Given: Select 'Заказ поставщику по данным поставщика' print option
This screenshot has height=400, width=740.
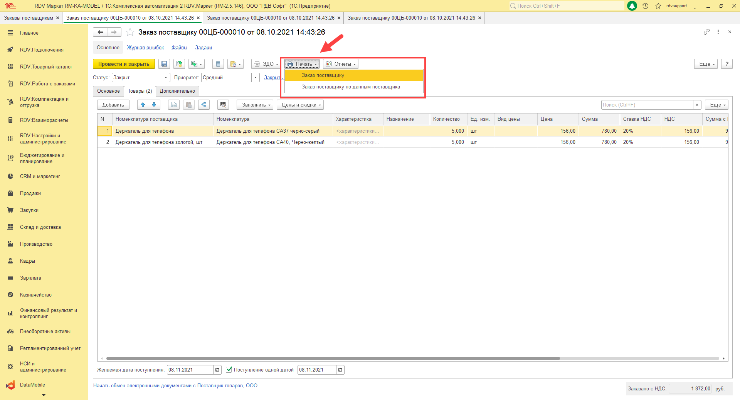Looking at the screenshot, I should 351,87.
